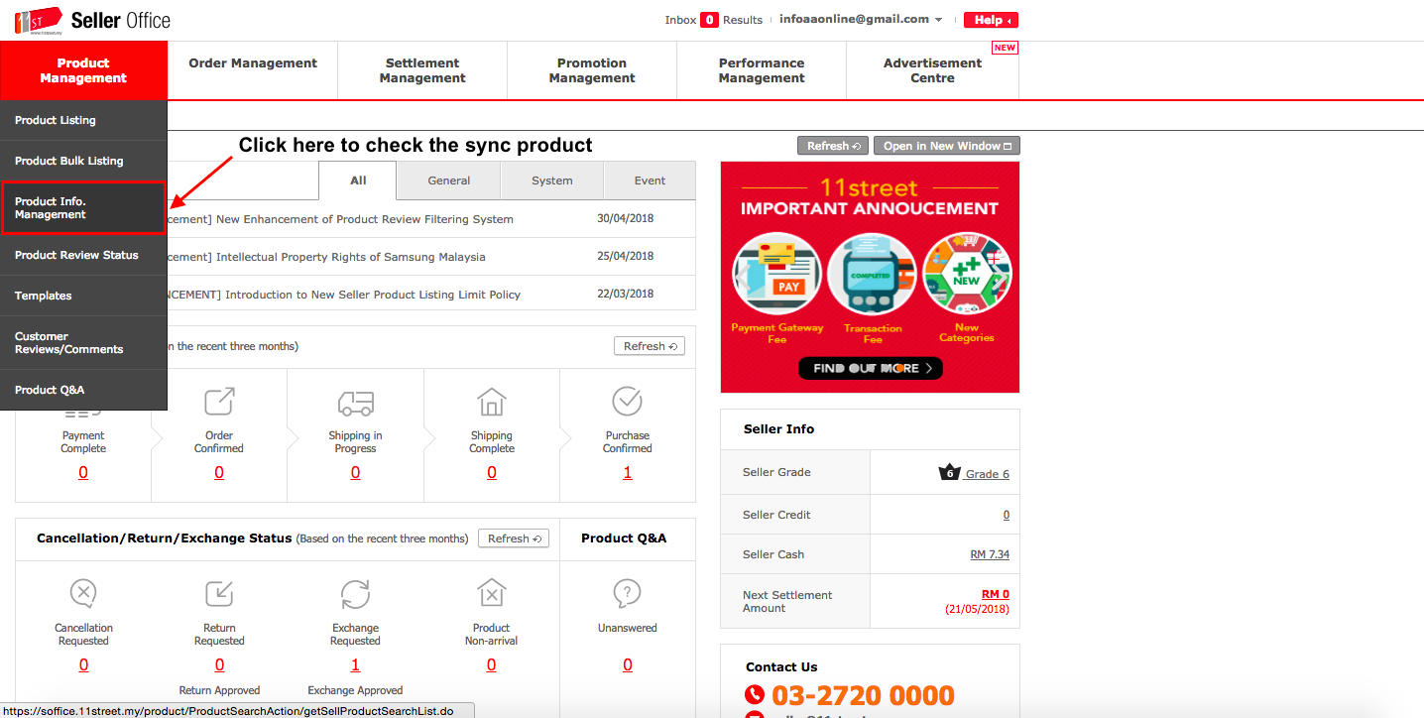Select Product Q&A in the dropdown menu
The image size is (1424, 718).
[83, 390]
